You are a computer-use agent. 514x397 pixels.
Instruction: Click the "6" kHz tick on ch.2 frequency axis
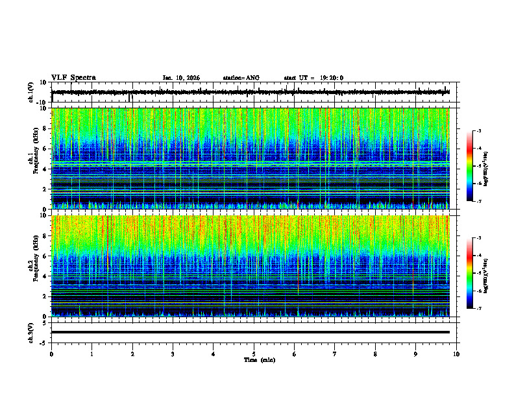(45, 256)
